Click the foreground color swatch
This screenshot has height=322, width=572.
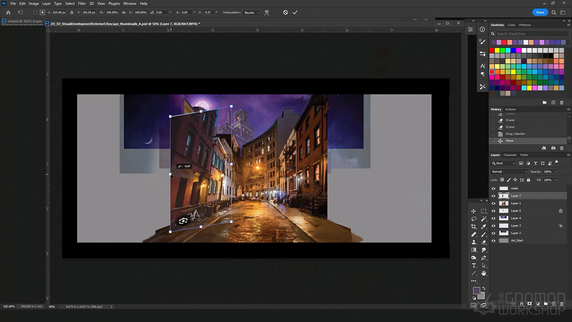[476, 291]
